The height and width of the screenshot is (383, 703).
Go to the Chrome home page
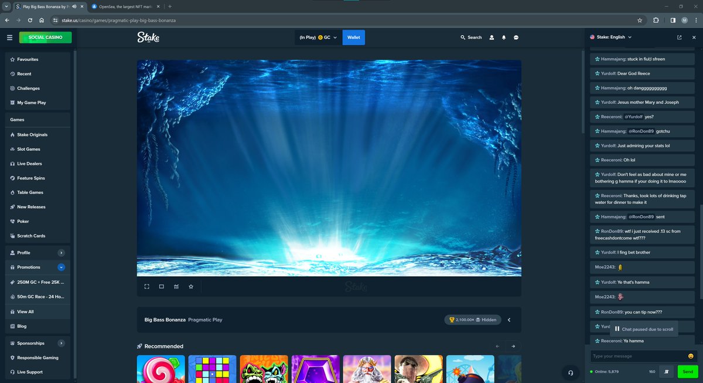coord(42,20)
